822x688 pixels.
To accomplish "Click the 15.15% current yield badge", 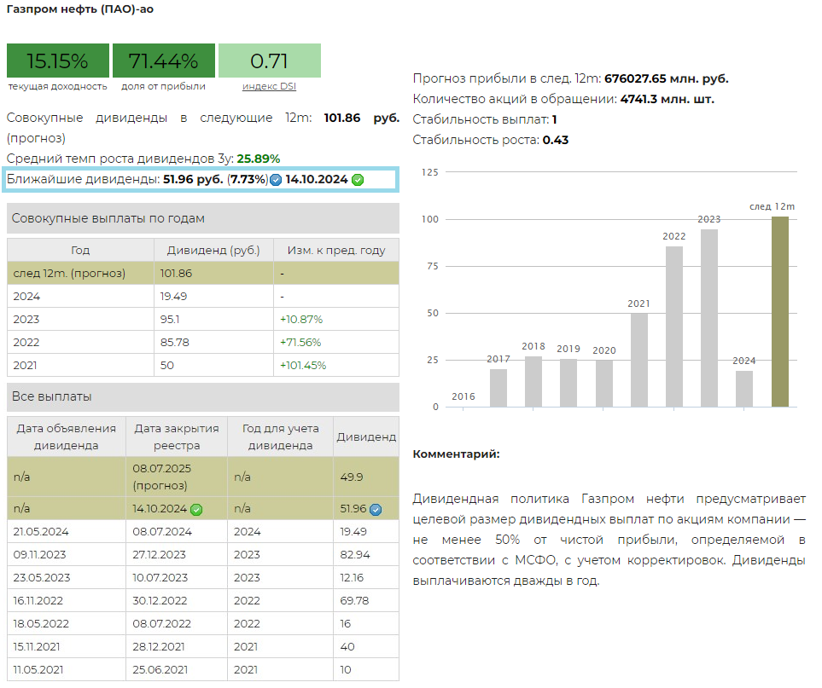I will click(x=58, y=61).
